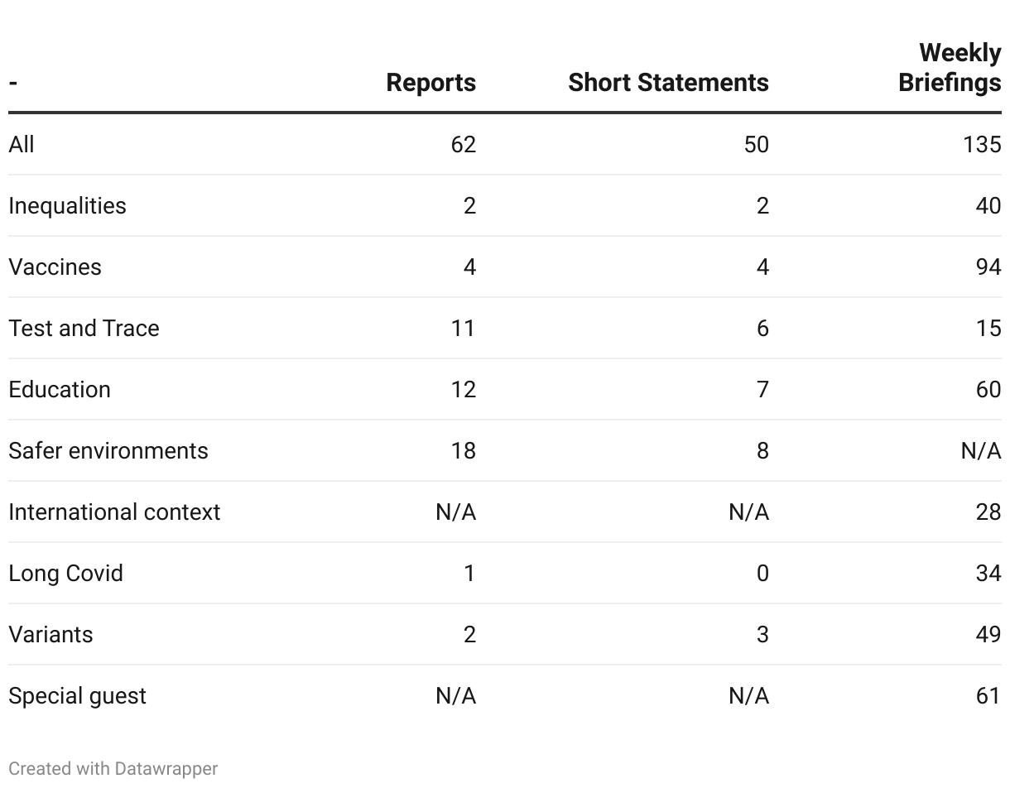The height and width of the screenshot is (788, 1010).
Task: Select the Variants row label
Action: [50, 635]
